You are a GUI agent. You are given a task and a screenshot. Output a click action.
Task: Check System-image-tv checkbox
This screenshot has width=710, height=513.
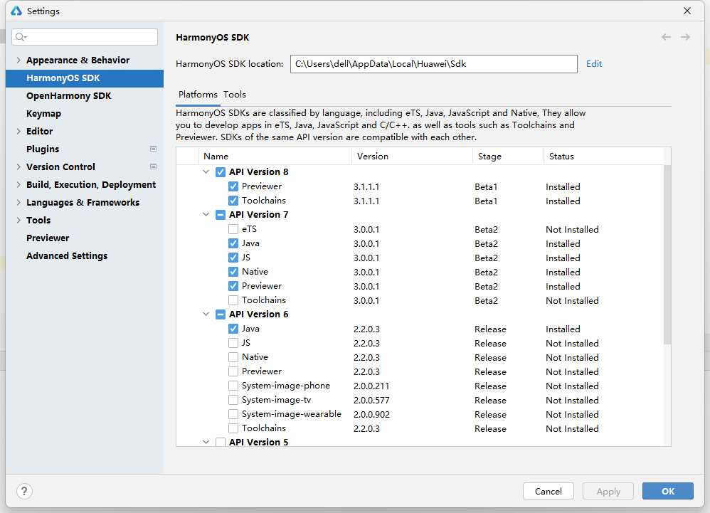[x=233, y=400]
